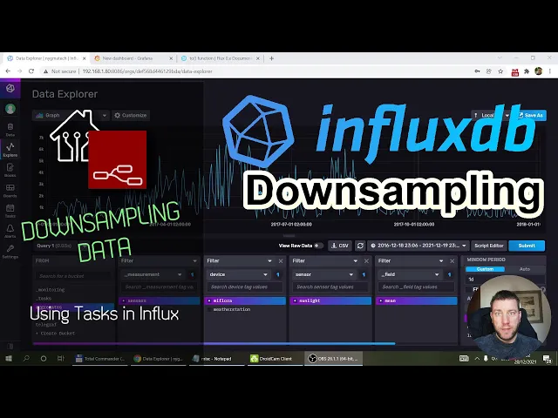
Task: Click the Search _field tag values field
Action: click(416, 287)
